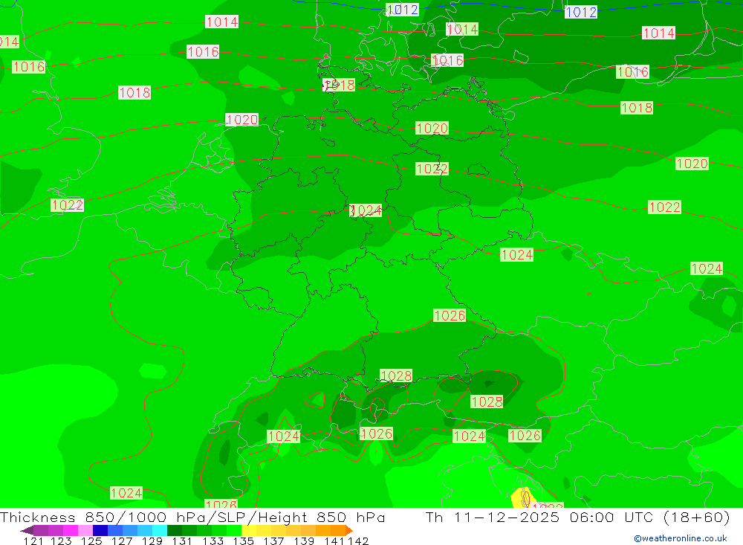Click the darkest green 131 legend swatch

pos(175,530)
